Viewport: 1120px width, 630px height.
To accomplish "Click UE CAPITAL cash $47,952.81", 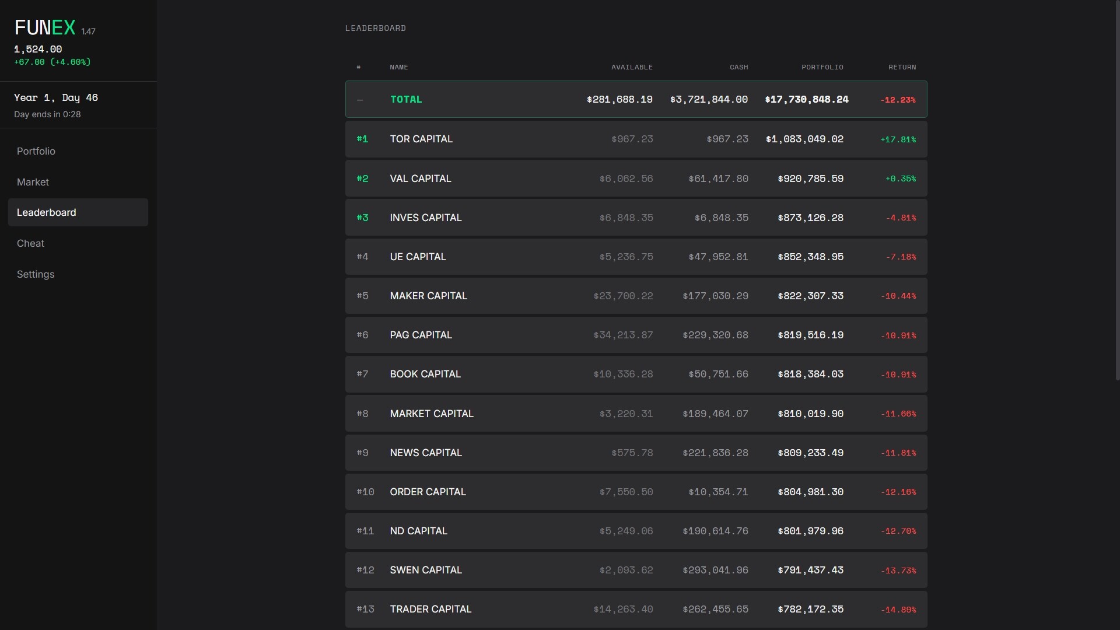I will (x=718, y=257).
